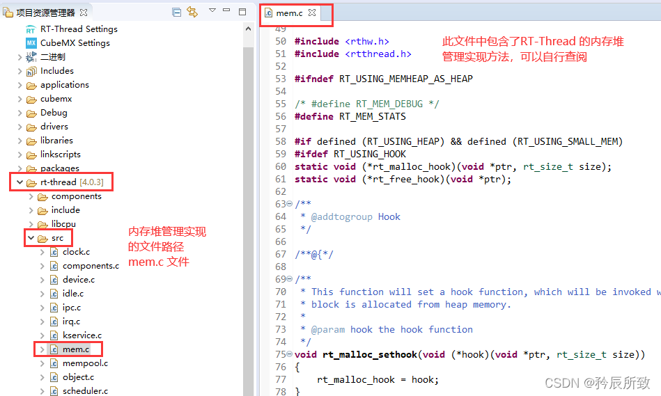Expand the include folder under rt-thread
The height and width of the screenshot is (396, 661).
coord(31,210)
